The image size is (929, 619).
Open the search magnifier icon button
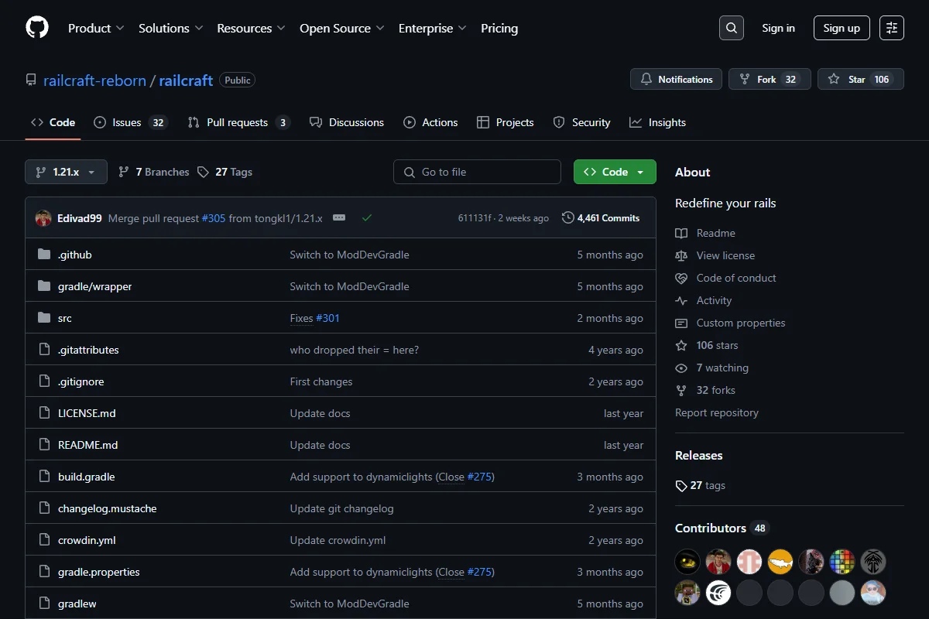[732, 28]
